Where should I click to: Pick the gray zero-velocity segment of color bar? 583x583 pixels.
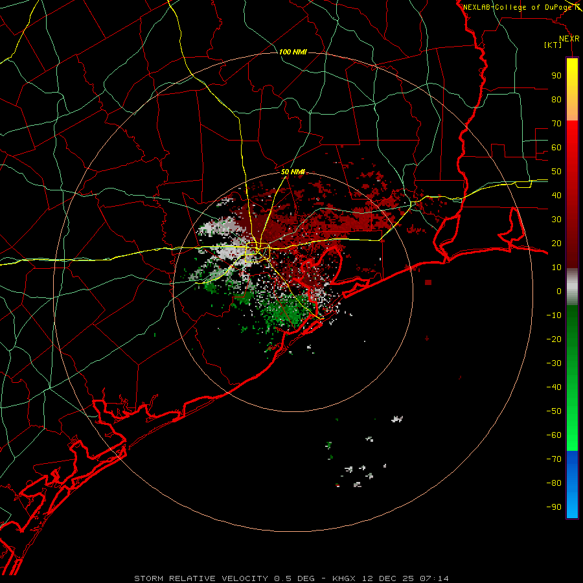[x=572, y=287]
